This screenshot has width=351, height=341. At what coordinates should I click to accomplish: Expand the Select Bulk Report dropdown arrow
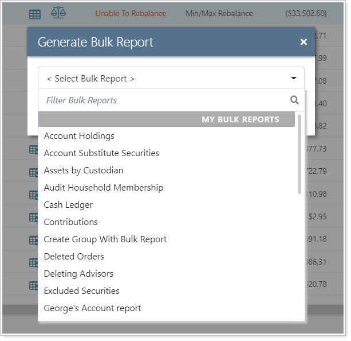tap(293, 79)
